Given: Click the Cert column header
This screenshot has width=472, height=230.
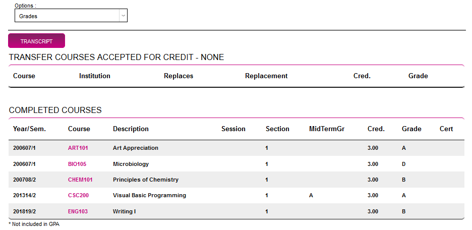Looking at the screenshot, I should coord(446,129).
